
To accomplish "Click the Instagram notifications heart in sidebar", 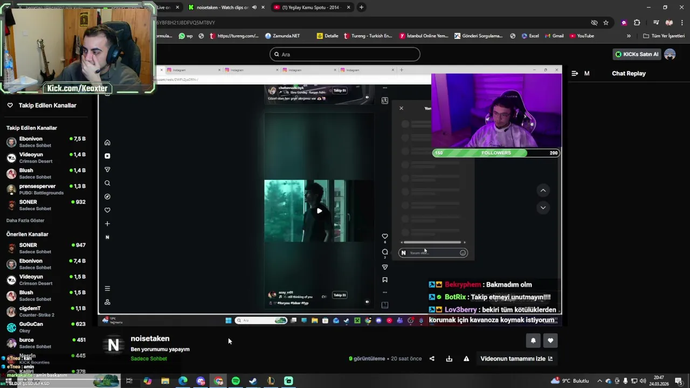I will 107,210.
